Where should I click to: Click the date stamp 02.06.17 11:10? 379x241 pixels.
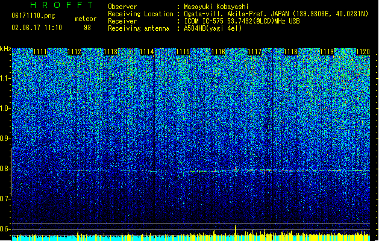pos(37,28)
